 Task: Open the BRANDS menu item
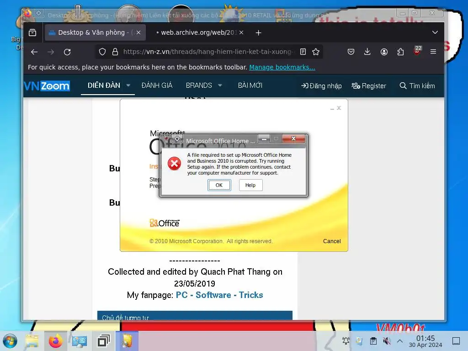click(199, 85)
